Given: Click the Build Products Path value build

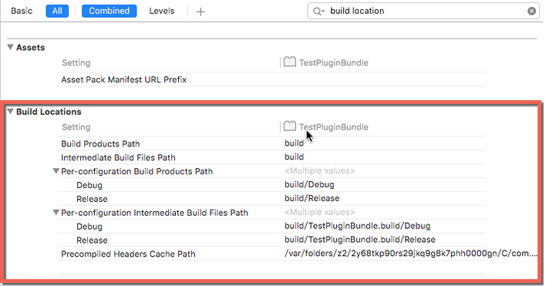Looking at the screenshot, I should [295, 143].
